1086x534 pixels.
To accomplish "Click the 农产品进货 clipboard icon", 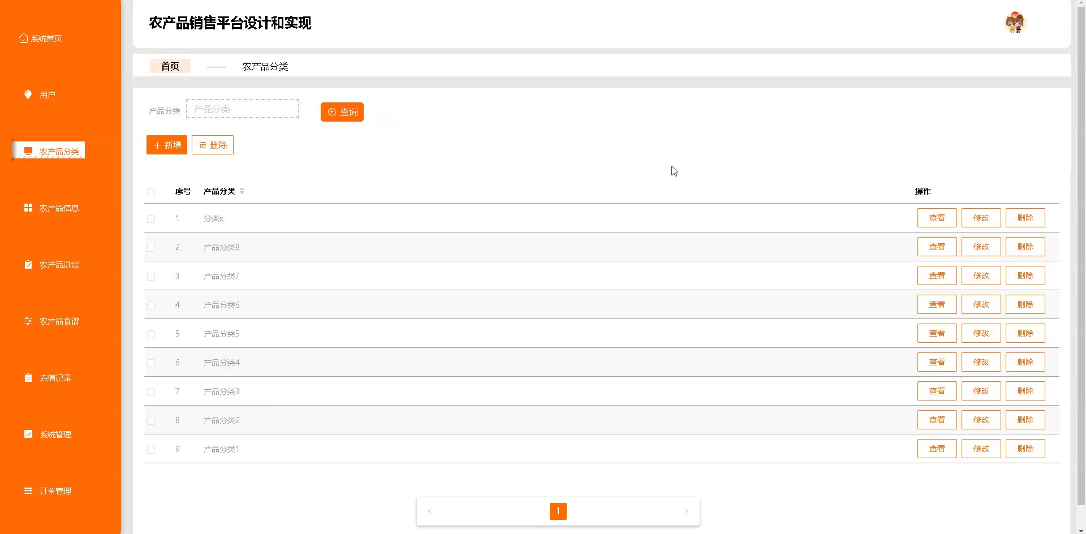I will pos(28,265).
